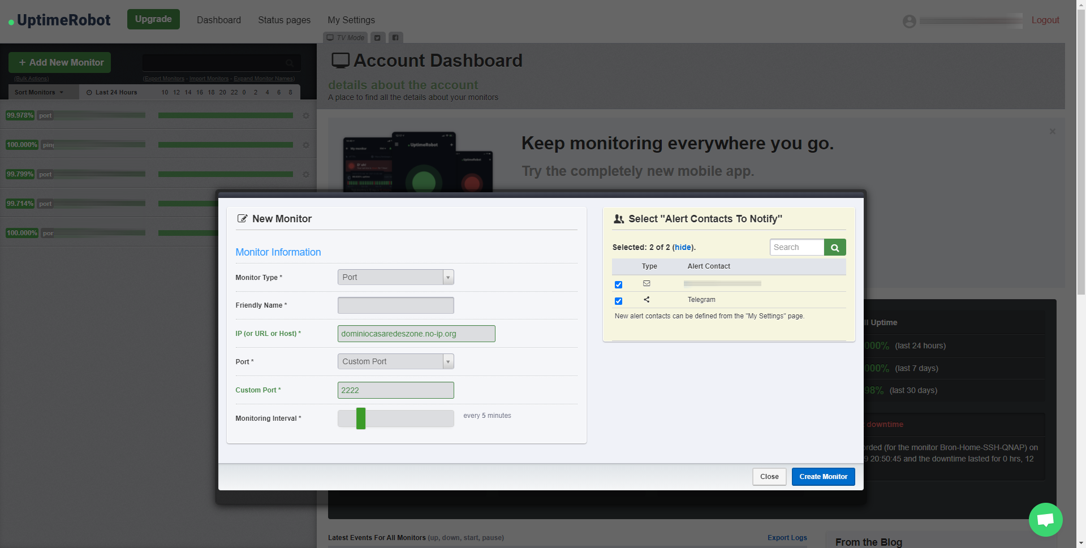The height and width of the screenshot is (548, 1086).
Task: Click the 99.799% uptime badge
Action: tap(20, 174)
